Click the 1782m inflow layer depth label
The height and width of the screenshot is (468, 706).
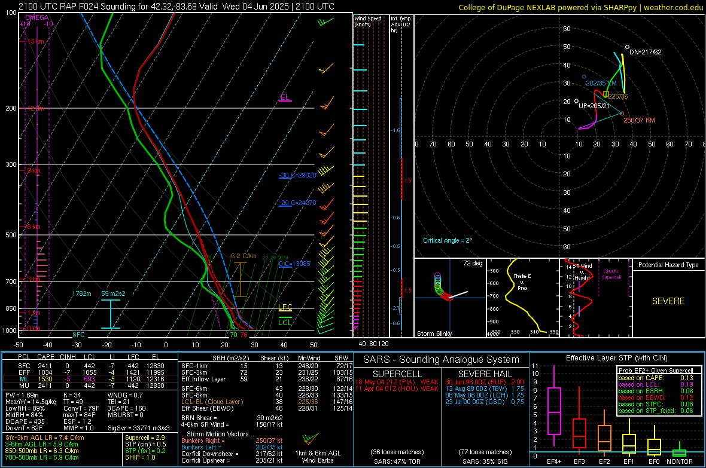tap(81, 293)
